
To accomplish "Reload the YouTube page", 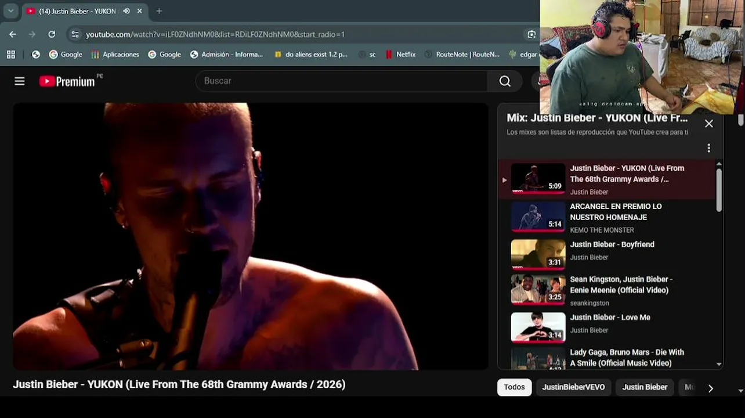I will [52, 34].
